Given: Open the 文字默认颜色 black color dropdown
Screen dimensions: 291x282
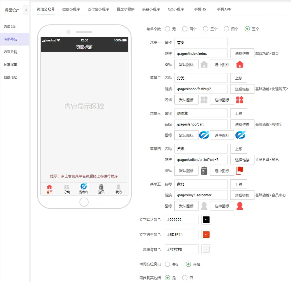Looking at the screenshot, I should click(206, 220).
